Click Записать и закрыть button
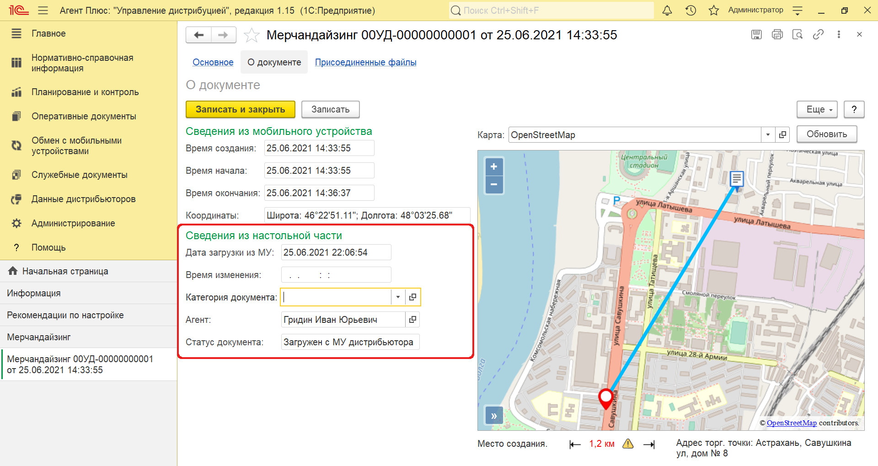 tap(240, 109)
